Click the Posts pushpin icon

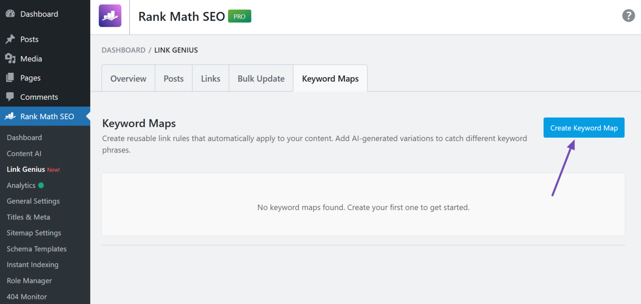[10, 39]
